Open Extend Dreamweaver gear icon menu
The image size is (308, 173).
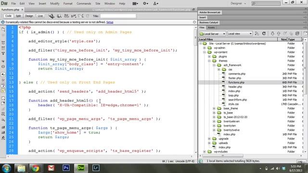(145, 3)
